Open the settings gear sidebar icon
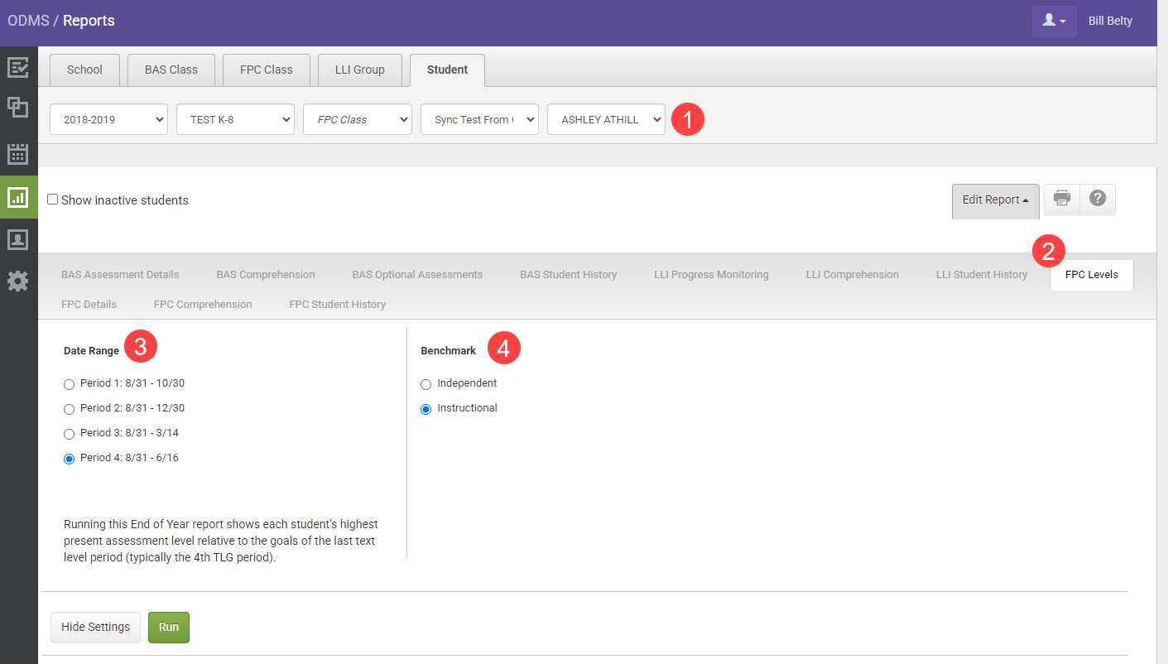Image resolution: width=1168 pixels, height=664 pixels. coord(18,281)
